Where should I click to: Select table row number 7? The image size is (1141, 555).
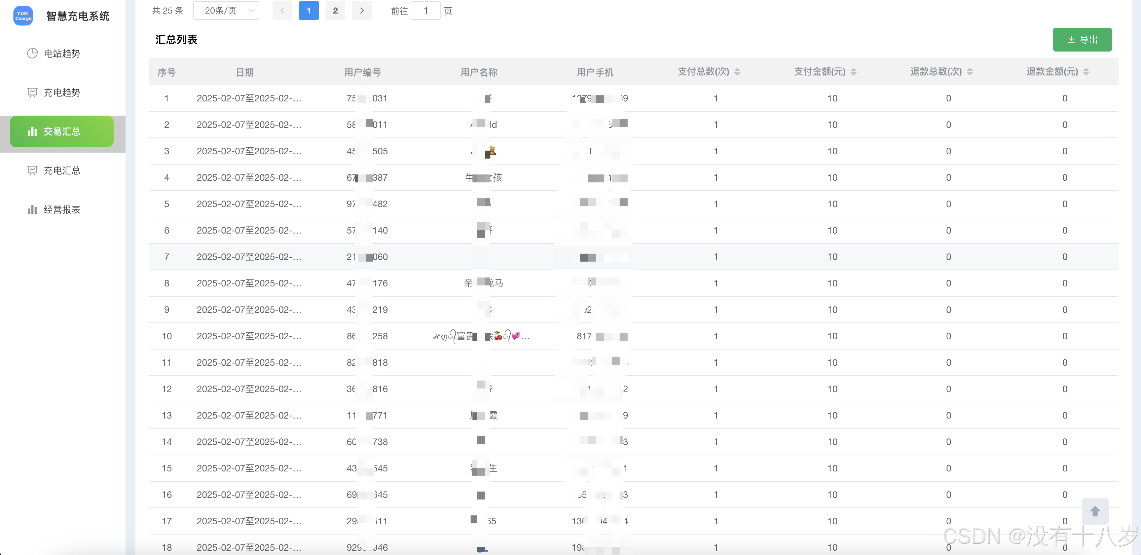pos(633,257)
